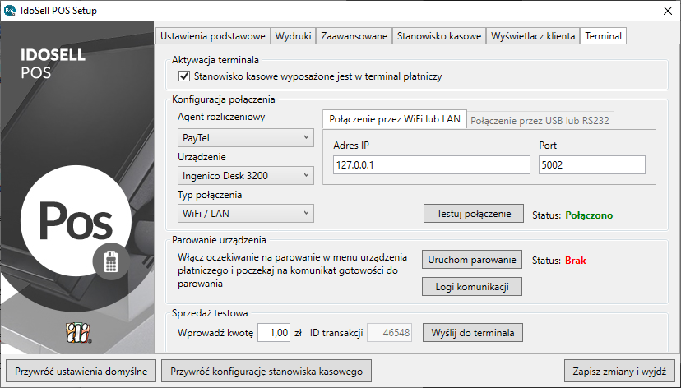Open the Wydruki tab
Screen dimensions: 681x388
tap(293, 36)
